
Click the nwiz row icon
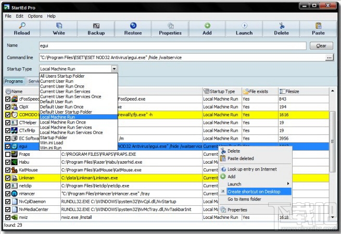(x=15, y=217)
